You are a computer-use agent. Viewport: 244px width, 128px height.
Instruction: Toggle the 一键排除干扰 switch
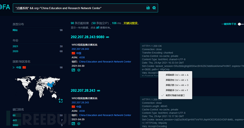pyautogui.click(x=241, y=24)
